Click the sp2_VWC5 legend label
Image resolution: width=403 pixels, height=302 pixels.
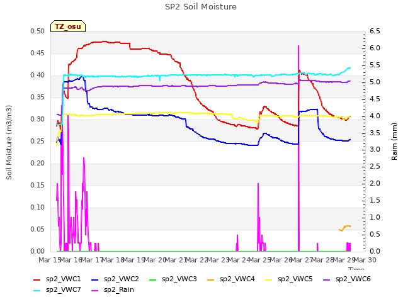tap(295, 279)
